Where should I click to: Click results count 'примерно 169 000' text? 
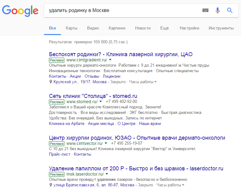91,42
